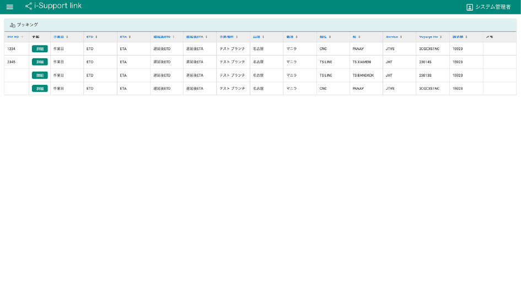Click sort arrows next to ETD header

[x=96, y=37]
